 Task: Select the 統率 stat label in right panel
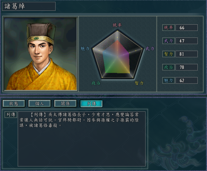pyautogui.click(x=168, y=27)
